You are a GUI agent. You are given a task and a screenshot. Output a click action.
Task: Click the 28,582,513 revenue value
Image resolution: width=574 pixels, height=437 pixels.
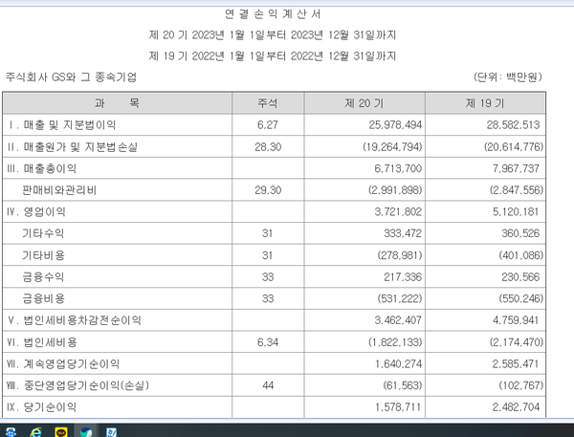click(513, 125)
